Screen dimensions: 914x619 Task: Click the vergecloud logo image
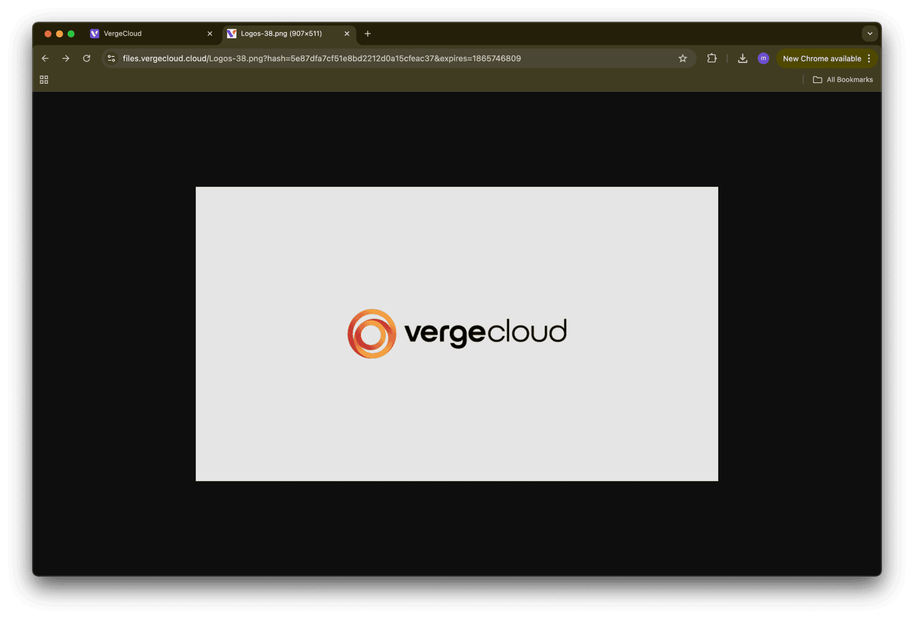coord(457,334)
